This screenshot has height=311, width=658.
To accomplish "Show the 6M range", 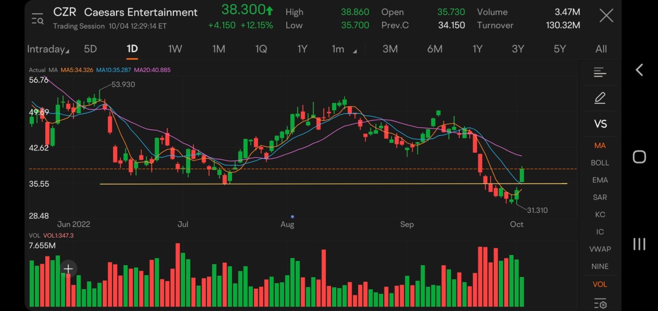I will coord(435,49).
